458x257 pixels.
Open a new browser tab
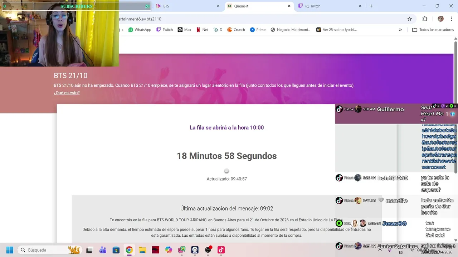[x=371, y=6]
